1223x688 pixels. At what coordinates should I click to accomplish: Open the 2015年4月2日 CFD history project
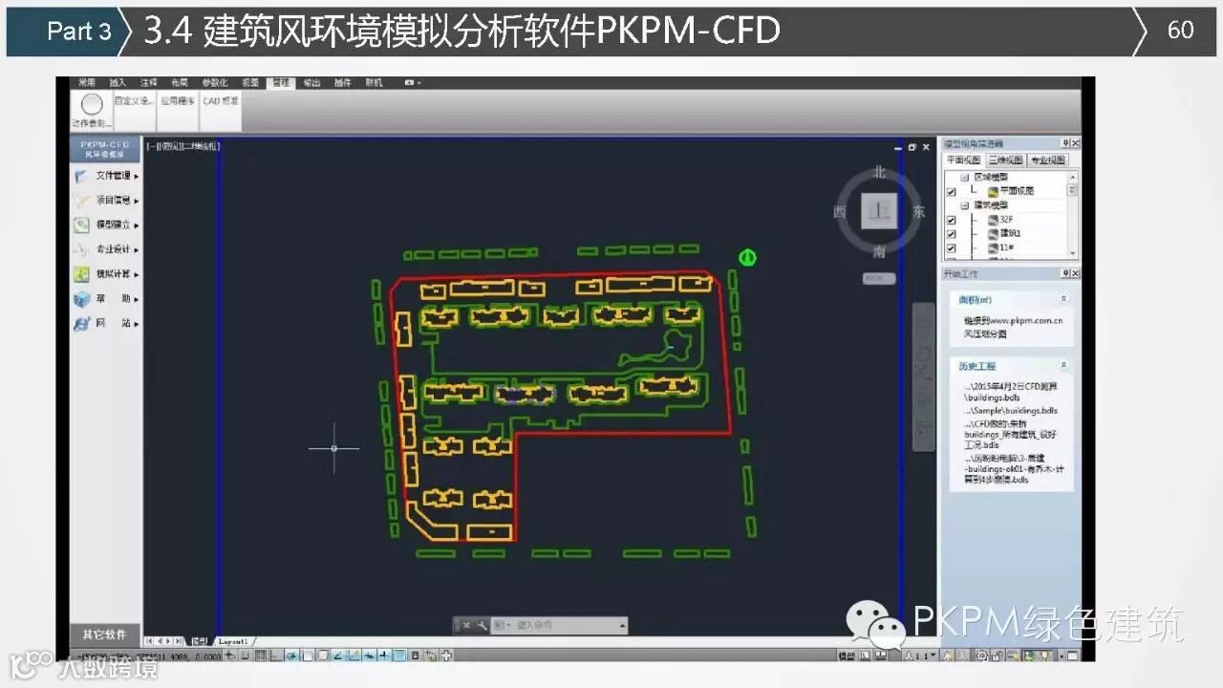(x=1011, y=391)
